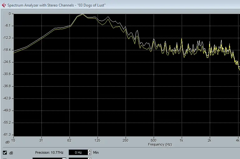Viewport: 240px width, 159px height.
Task: Click the 125 Hz frequency axis mark
Action: pyautogui.click(x=98, y=140)
